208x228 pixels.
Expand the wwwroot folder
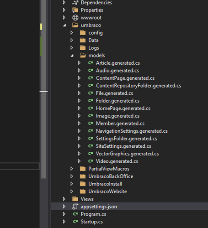pyautogui.click(x=64, y=18)
